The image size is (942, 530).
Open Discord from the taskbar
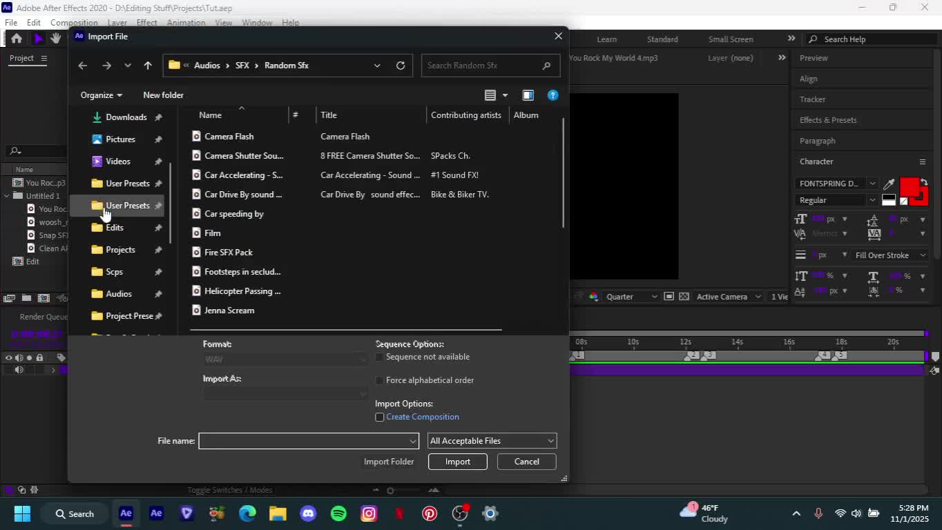coord(308,513)
